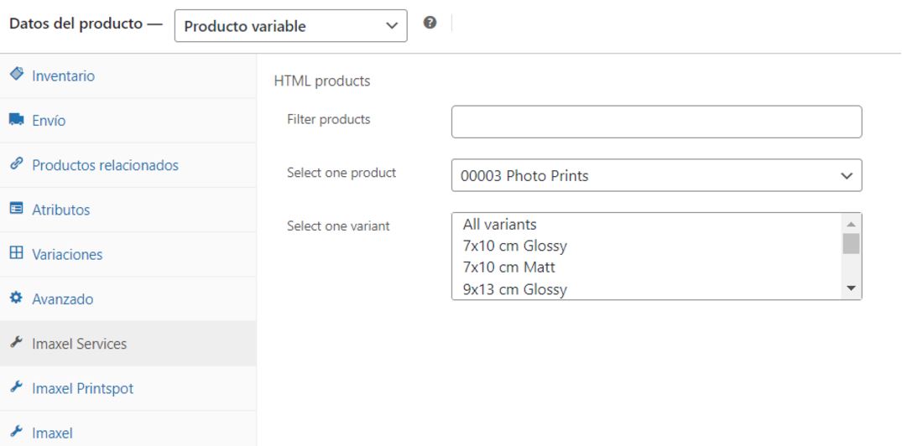Go to the Variaciones tab
This screenshot has height=446, width=902.
(x=67, y=254)
